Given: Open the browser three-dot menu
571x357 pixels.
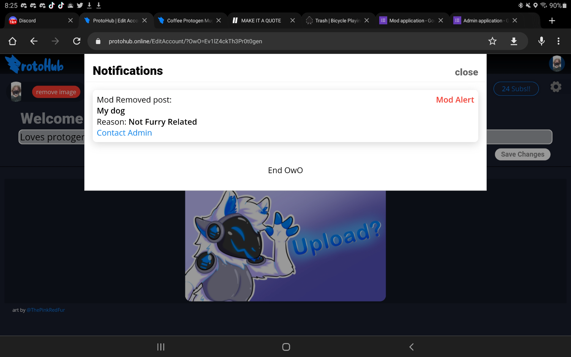Looking at the screenshot, I should [x=558, y=41].
